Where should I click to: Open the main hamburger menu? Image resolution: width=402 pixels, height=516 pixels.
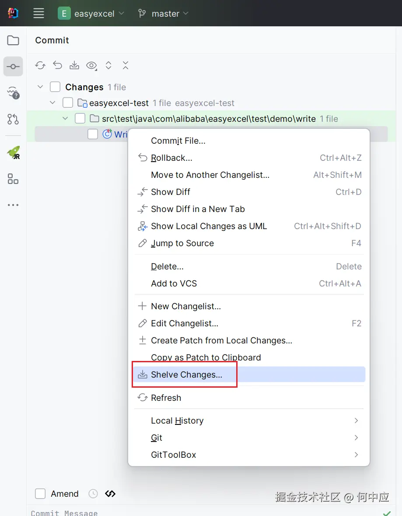[x=39, y=14]
